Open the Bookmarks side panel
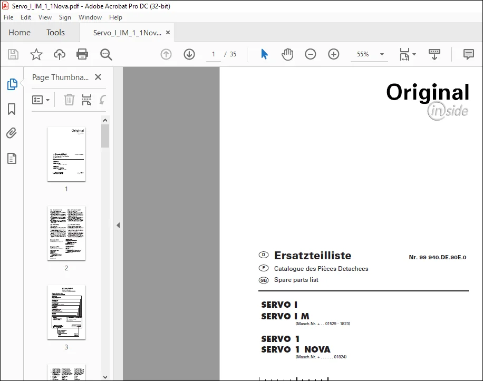483x381 pixels. coord(12,109)
